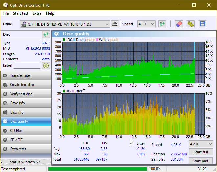Click the MID value RITEKBR3 (000)
217x172 pixels.
click(x=38, y=48)
